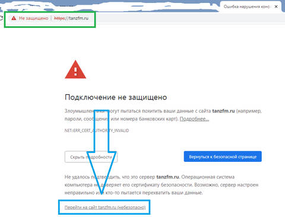Click the red warning triangle in address bar

pos(14,18)
